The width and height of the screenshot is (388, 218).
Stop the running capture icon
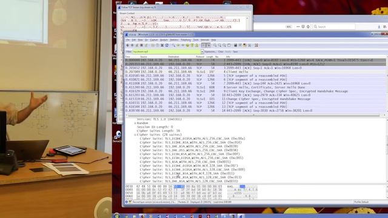pos(141,45)
